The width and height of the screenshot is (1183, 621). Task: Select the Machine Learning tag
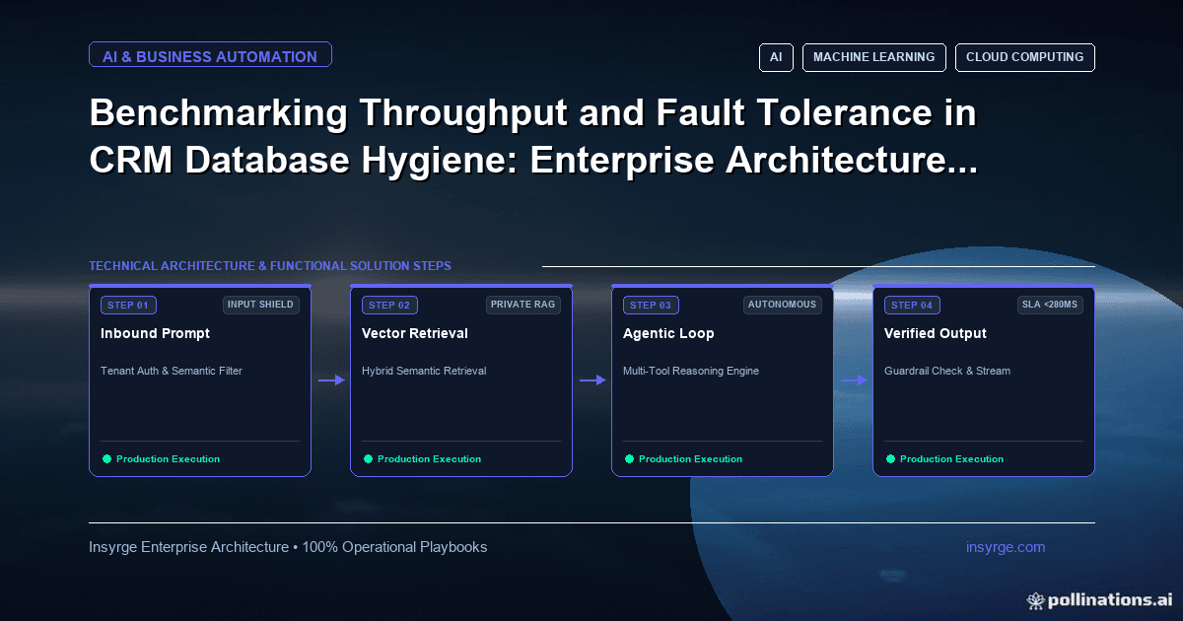[874, 57]
